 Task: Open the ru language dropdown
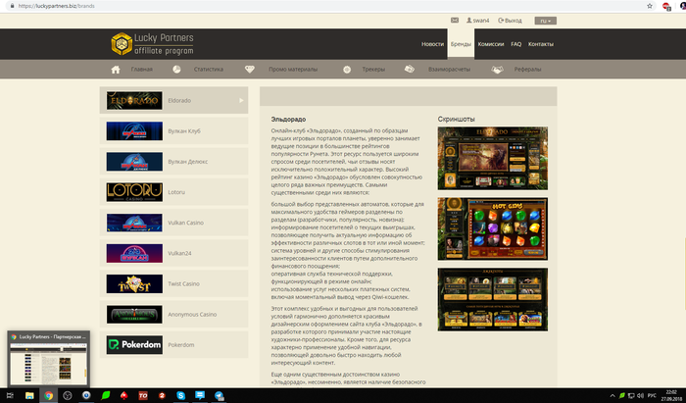coord(545,20)
